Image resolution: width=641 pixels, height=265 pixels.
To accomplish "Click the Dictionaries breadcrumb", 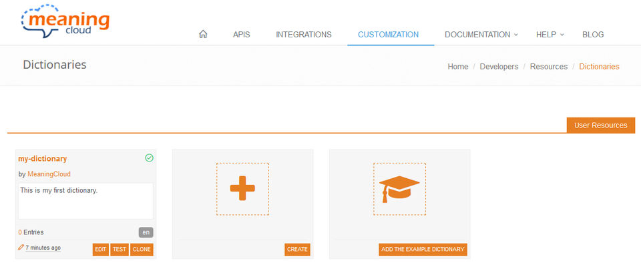I will click(x=599, y=66).
